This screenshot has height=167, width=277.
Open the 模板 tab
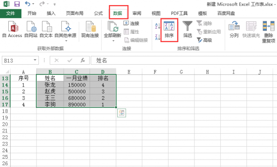(x=203, y=13)
